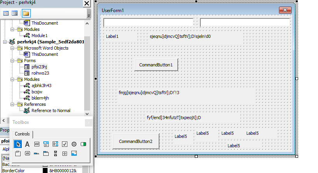Click CommandButton2 on the UserForm
This screenshot has width=318, height=173.
click(x=136, y=141)
